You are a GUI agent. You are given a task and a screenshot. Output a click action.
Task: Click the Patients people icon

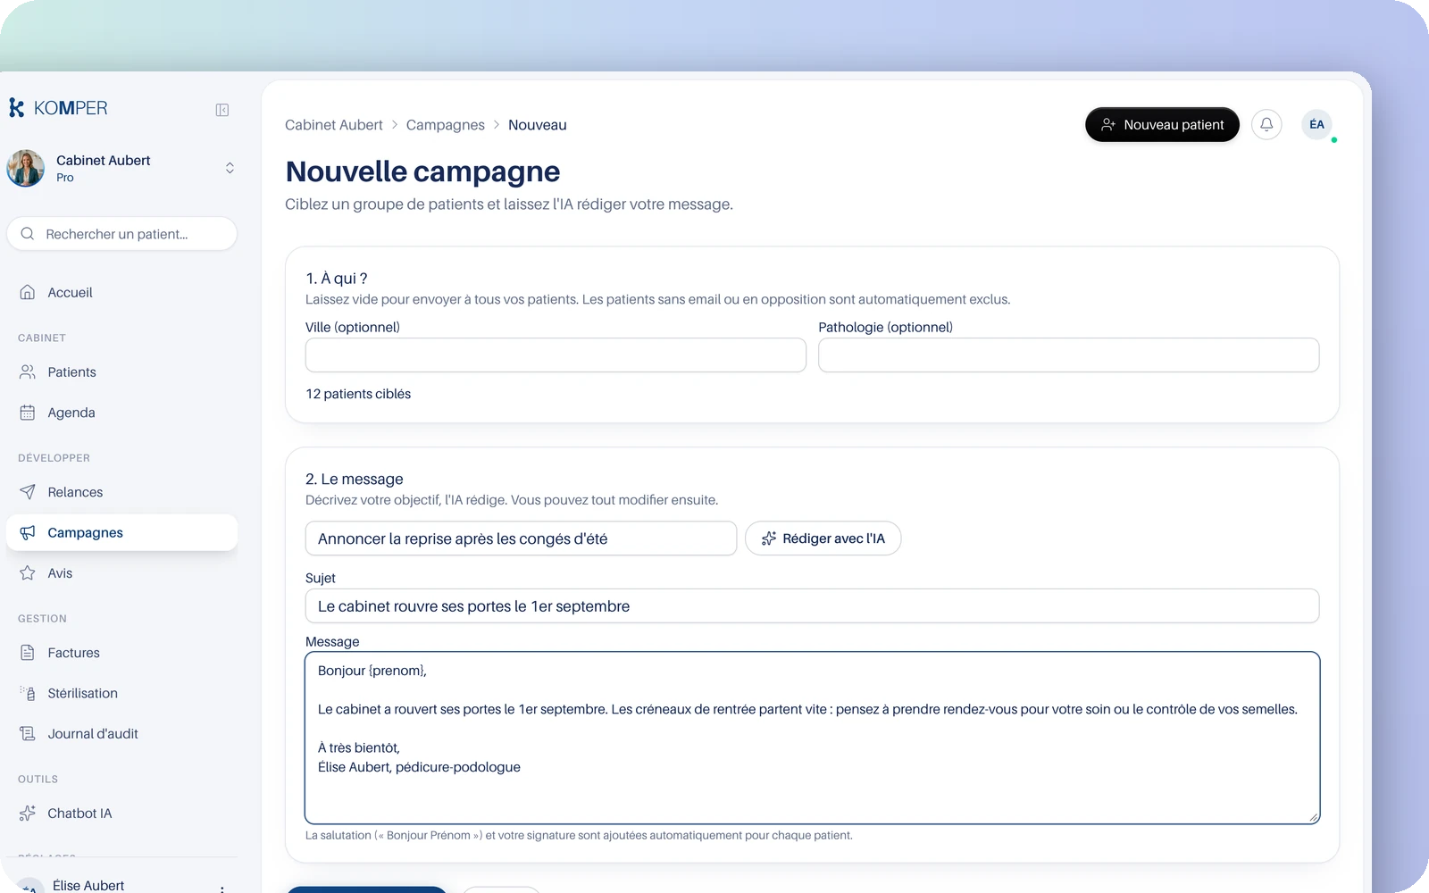coord(28,371)
